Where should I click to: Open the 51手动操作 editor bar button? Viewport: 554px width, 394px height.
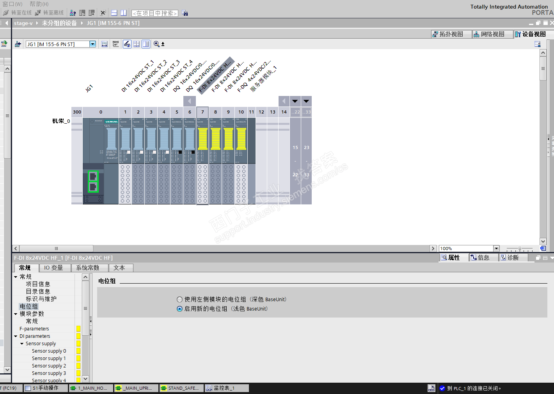(x=45, y=388)
